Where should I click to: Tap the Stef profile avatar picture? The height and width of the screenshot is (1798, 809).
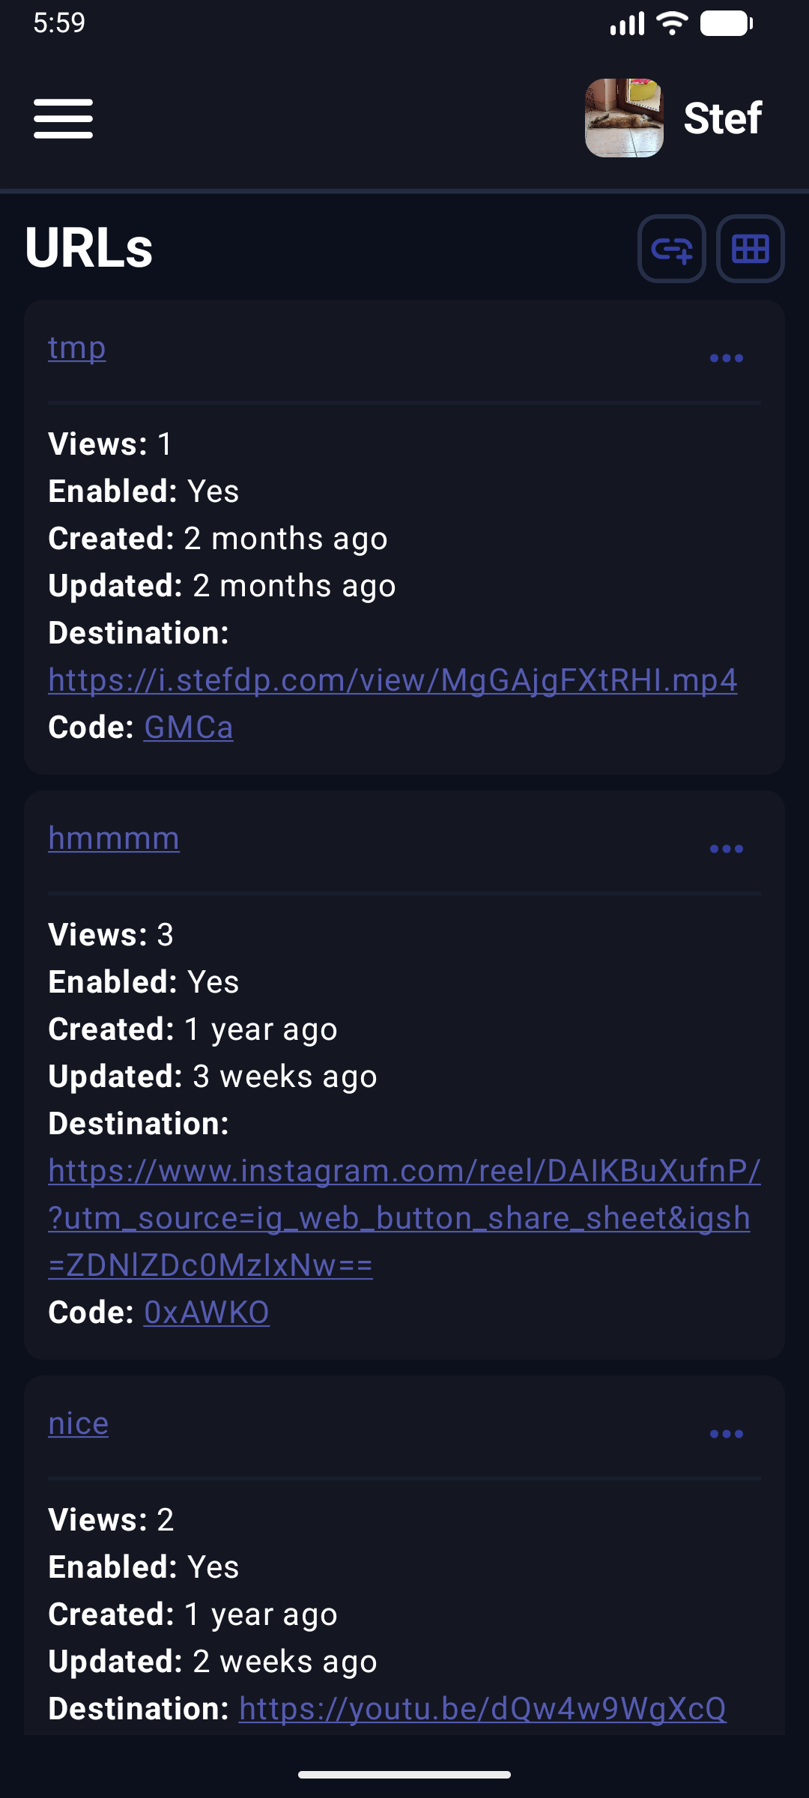[x=624, y=118]
